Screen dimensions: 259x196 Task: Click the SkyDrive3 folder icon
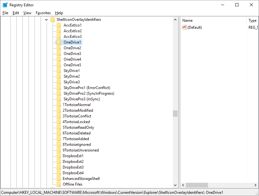[x=59, y=82]
